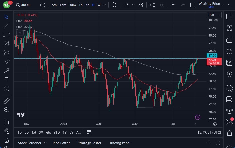The image size is (235, 148).
Task: Select the text annotation tool
Action: [x=6, y=80]
